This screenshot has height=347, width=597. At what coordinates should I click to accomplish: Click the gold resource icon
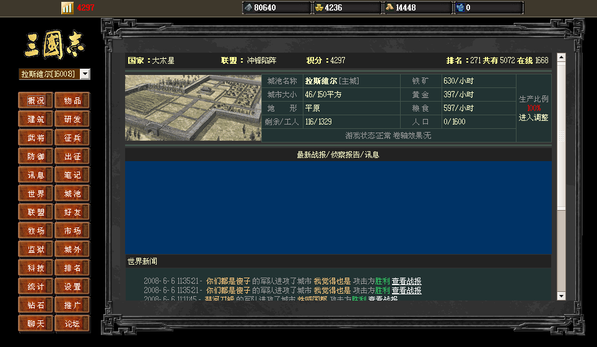point(319,7)
